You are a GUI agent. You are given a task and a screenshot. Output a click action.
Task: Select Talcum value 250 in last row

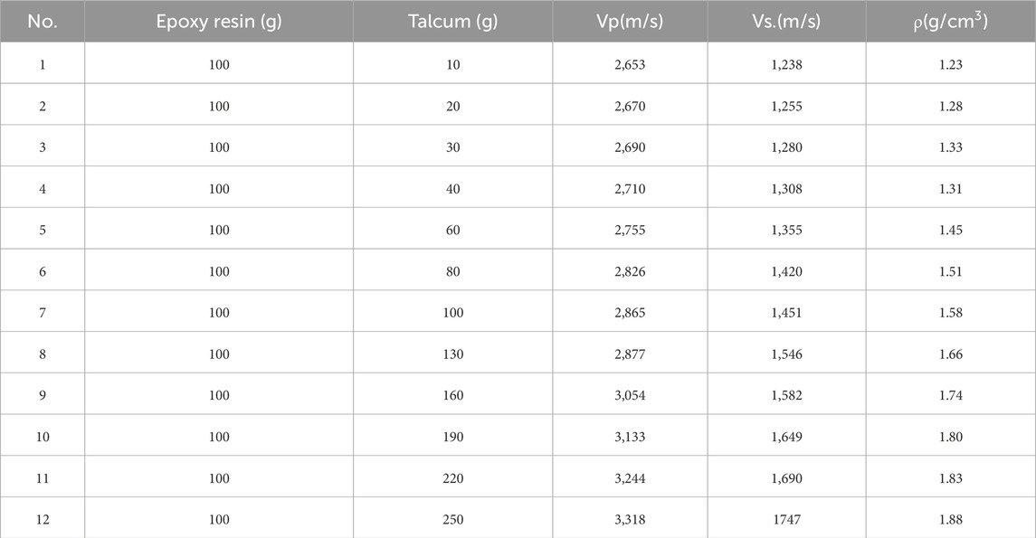(452, 520)
